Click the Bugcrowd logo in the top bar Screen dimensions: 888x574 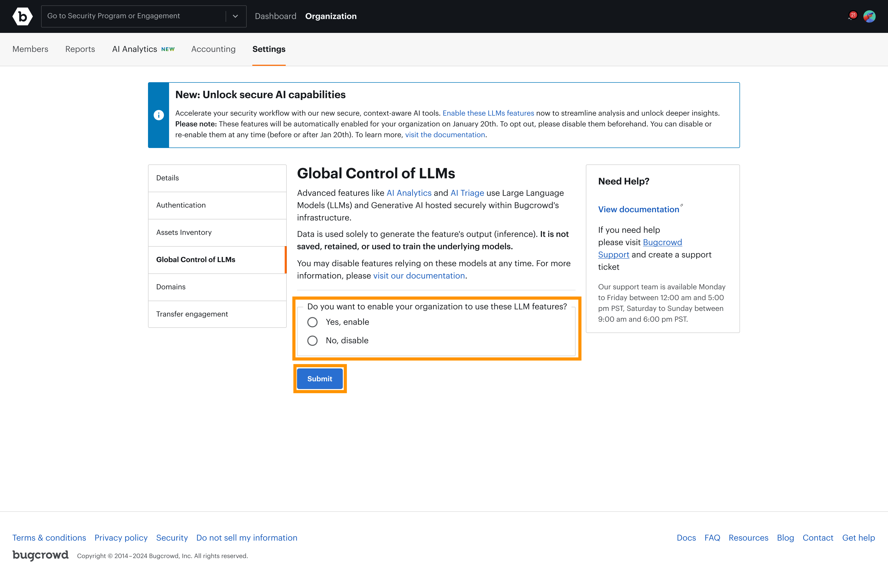pyautogui.click(x=22, y=16)
